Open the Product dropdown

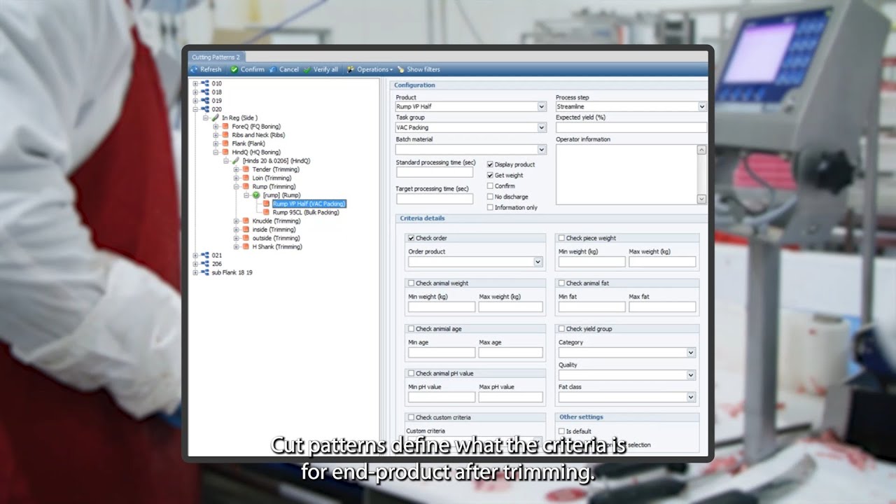coord(541,106)
